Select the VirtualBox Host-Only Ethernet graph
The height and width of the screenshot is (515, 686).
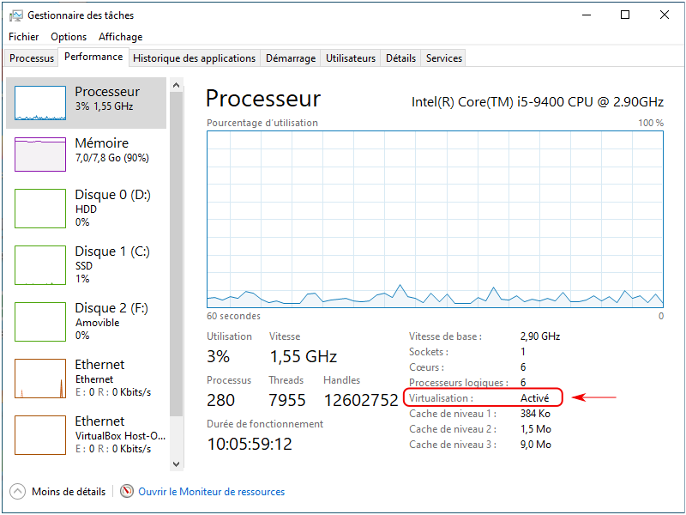40,435
